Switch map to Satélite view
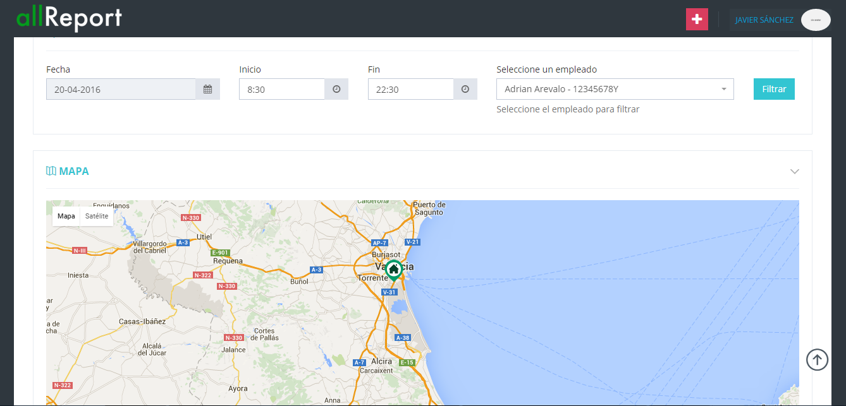The width and height of the screenshot is (846, 406). pyautogui.click(x=97, y=216)
